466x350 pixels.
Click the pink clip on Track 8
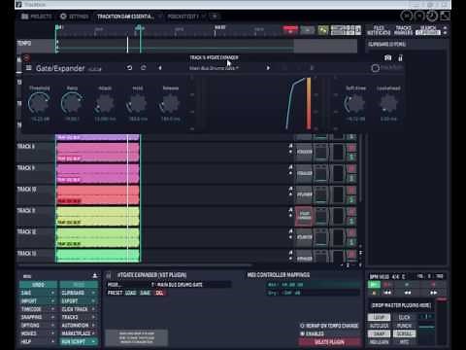(x=98, y=152)
